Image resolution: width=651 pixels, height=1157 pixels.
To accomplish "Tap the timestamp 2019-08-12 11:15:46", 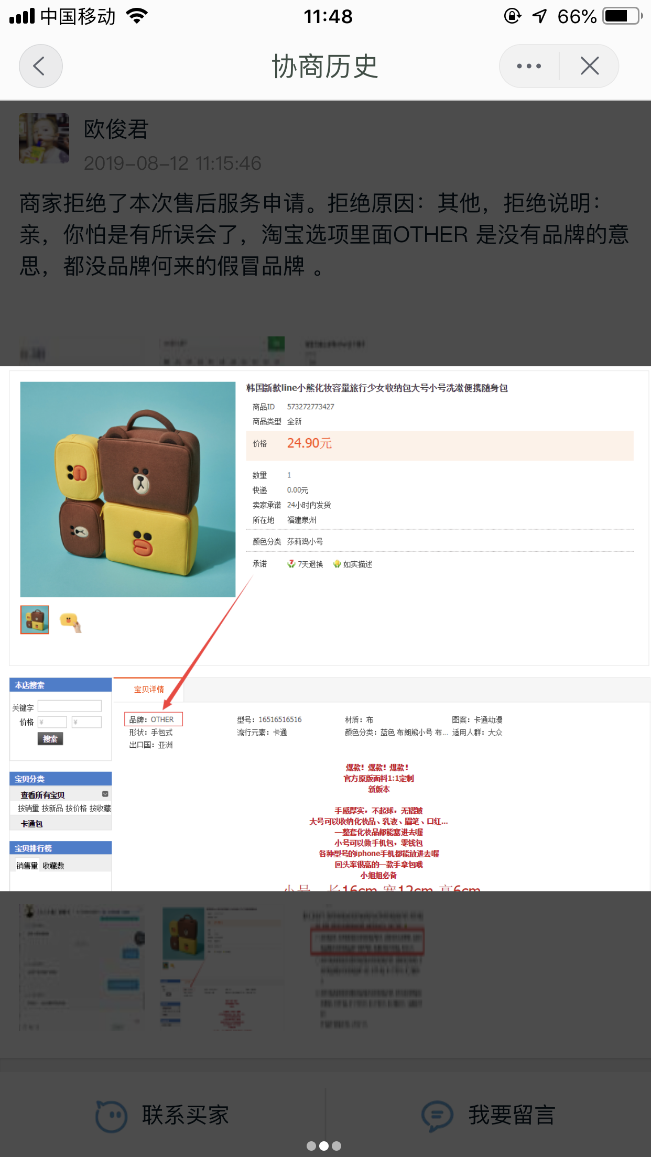I will pos(172,163).
